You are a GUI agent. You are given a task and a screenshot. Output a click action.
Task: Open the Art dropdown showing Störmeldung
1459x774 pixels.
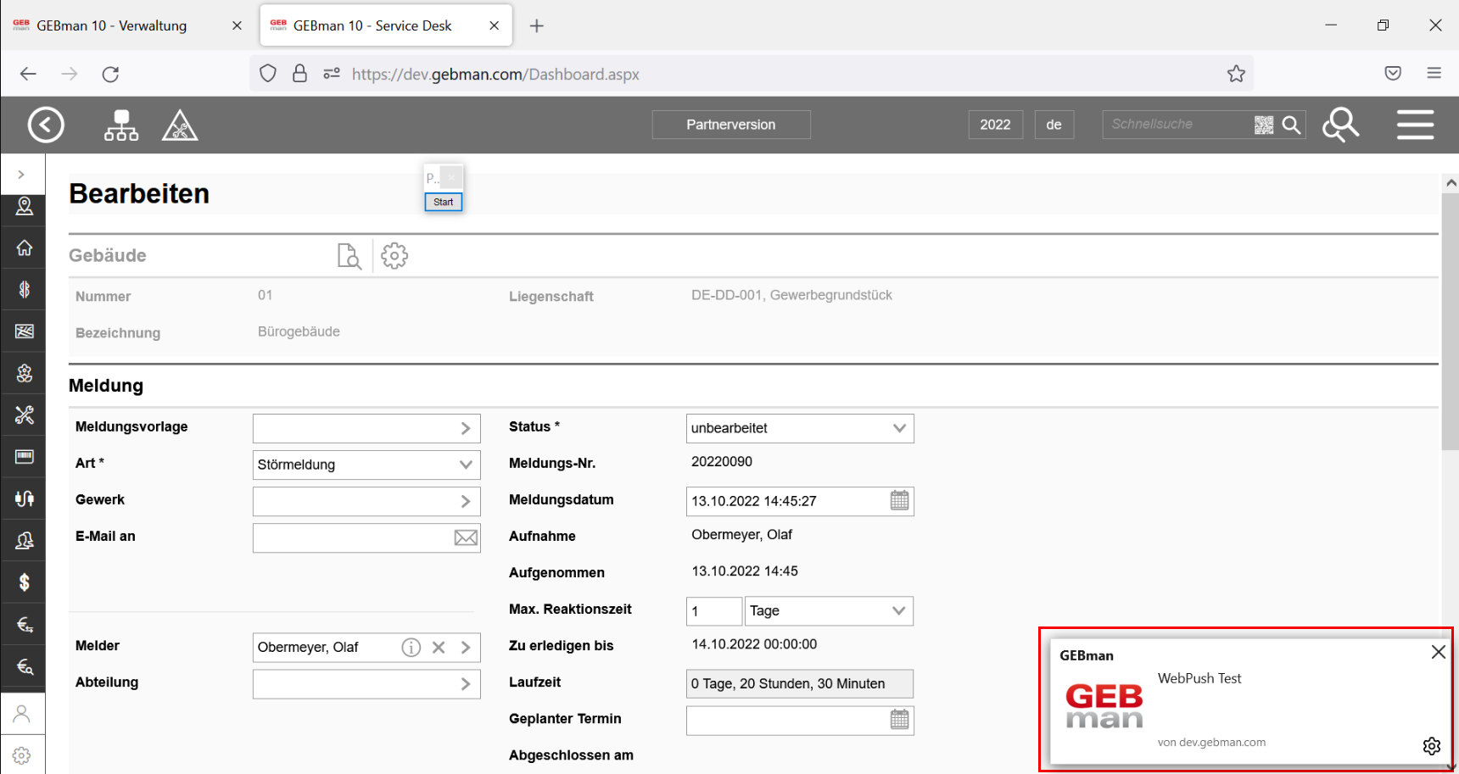(x=366, y=465)
